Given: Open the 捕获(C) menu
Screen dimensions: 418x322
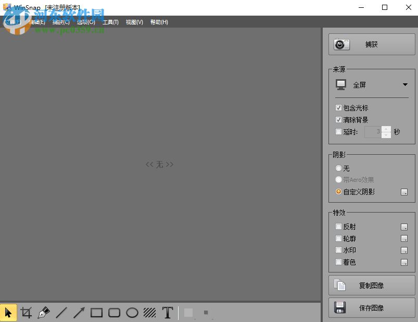Looking at the screenshot, I should click(x=61, y=22).
